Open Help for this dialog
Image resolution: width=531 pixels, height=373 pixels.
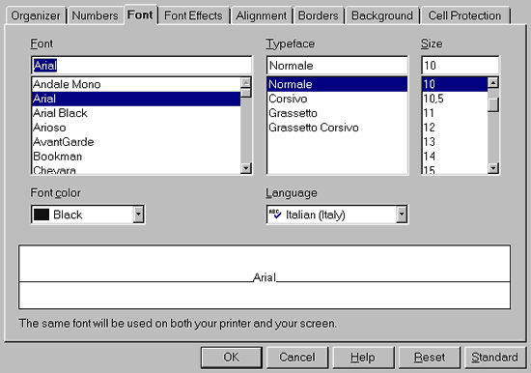(363, 358)
